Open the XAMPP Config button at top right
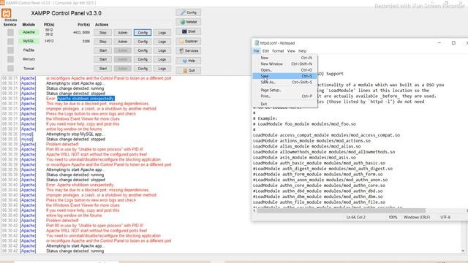 click(189, 12)
